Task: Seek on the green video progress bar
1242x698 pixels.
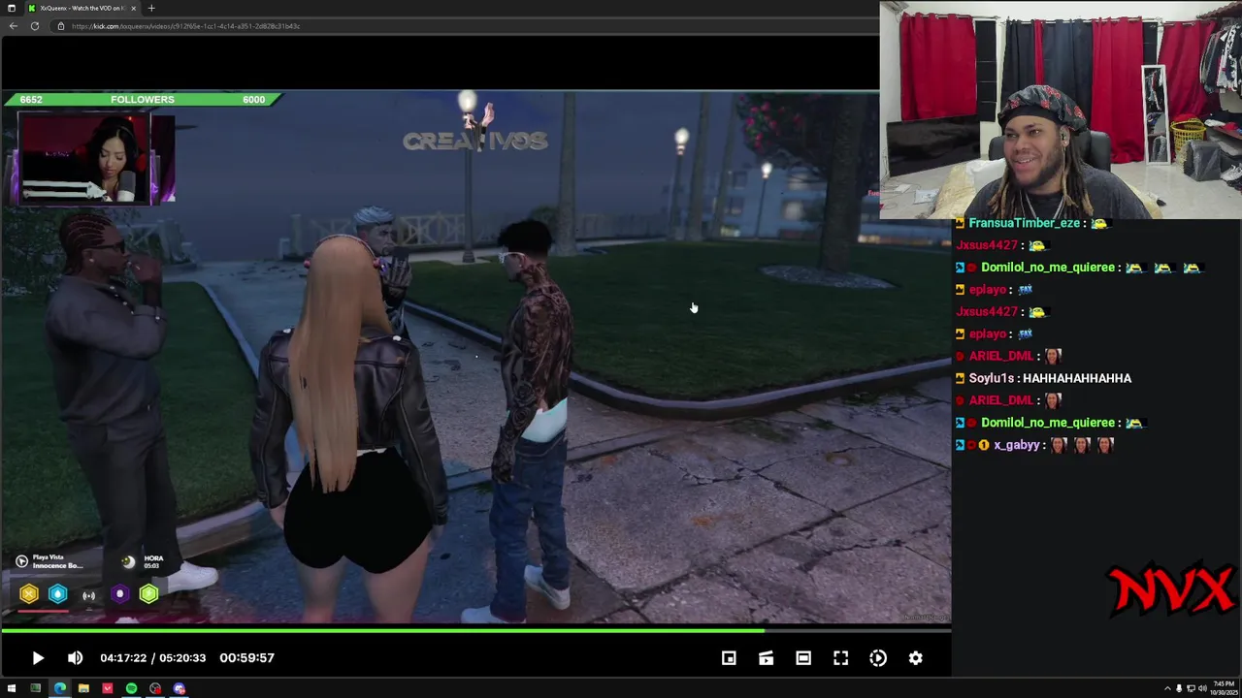Action: pyautogui.click(x=475, y=631)
